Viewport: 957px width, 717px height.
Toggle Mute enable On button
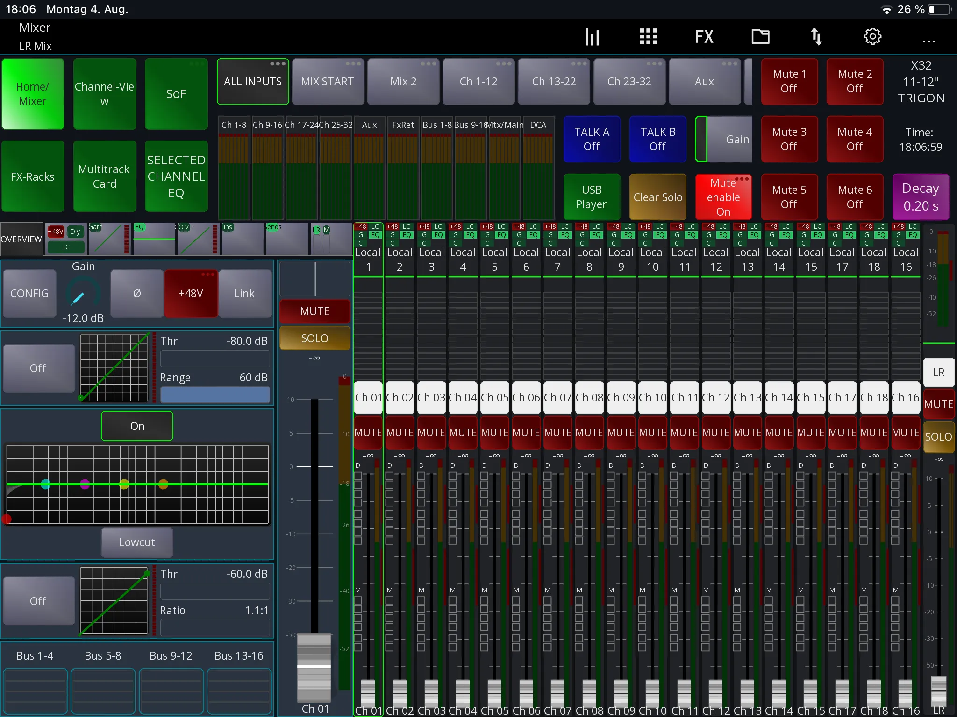[723, 197]
